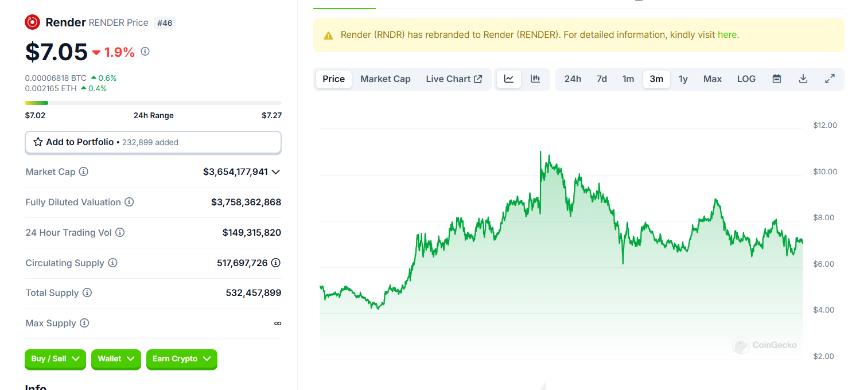Click the Render coin logo icon

point(32,22)
